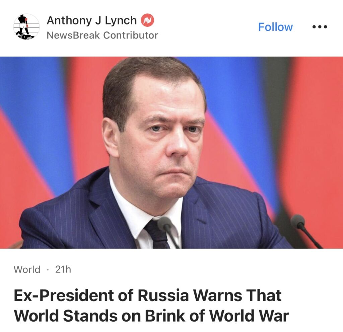Tap the boxer silhouette profile picture

pyautogui.click(x=26, y=27)
